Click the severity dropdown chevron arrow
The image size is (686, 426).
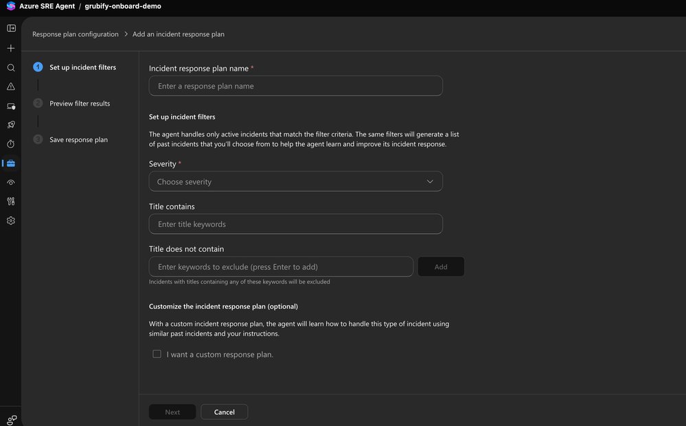pyautogui.click(x=430, y=180)
